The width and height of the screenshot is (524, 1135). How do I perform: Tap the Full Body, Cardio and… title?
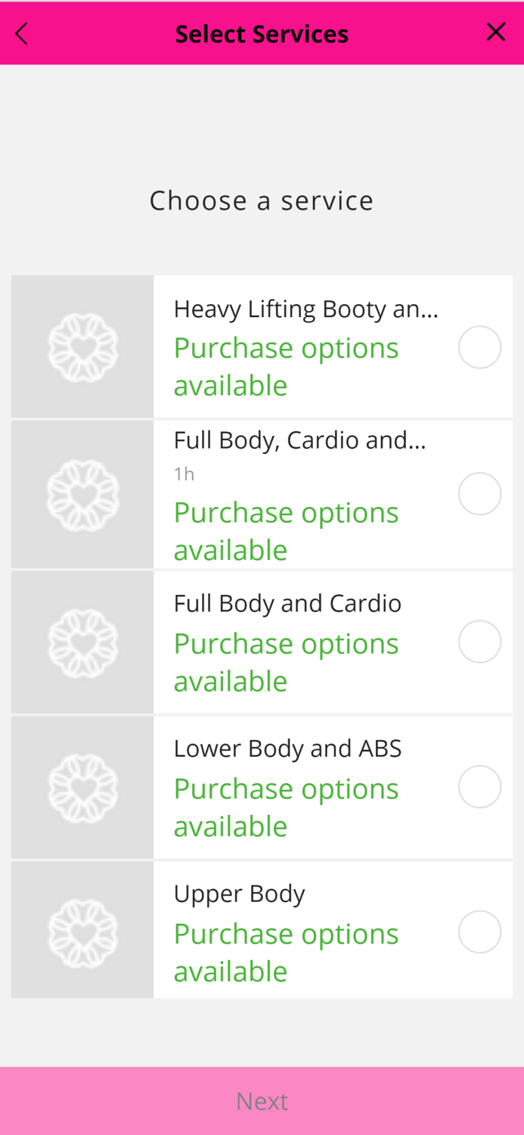click(x=299, y=440)
